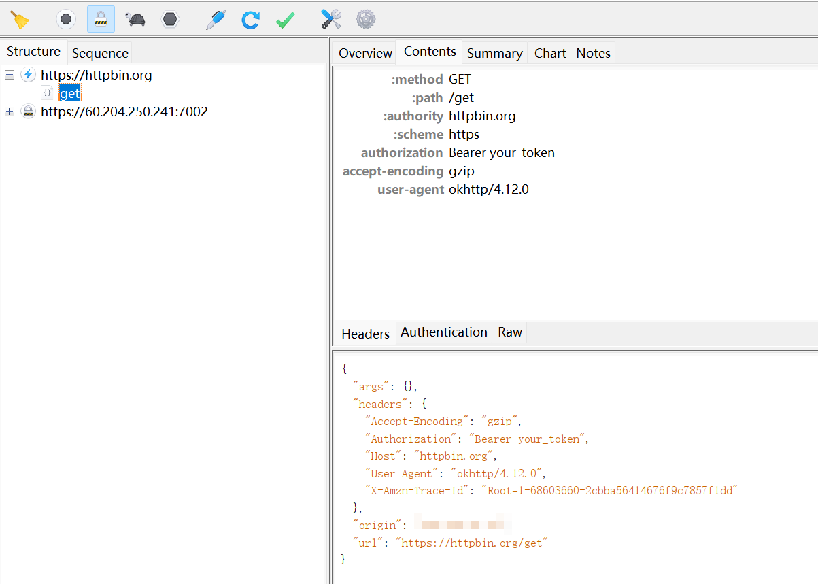This screenshot has width=818, height=584.
Task: Switch to the Sequence tab
Action: (x=100, y=53)
